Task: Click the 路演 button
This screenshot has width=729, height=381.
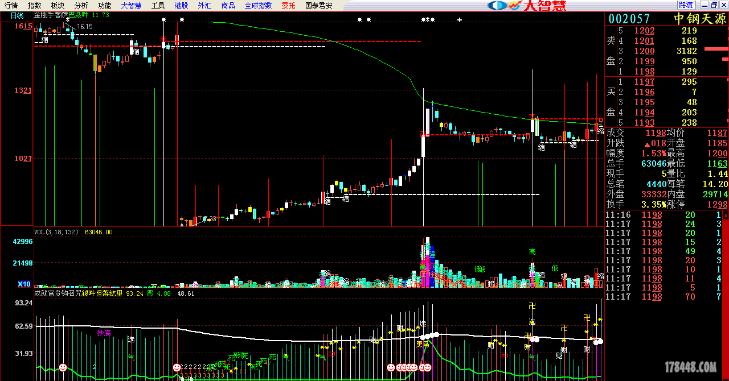Action: click(686, 6)
